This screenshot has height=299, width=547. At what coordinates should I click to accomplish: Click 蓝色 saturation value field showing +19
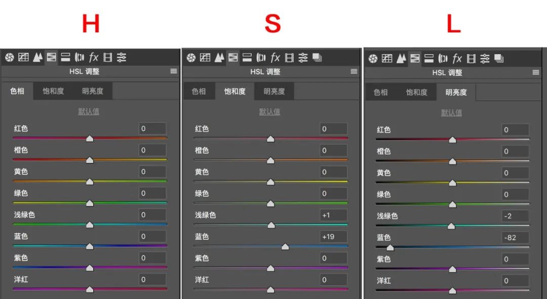[x=333, y=237]
